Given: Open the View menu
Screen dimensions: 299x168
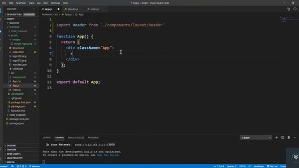Looking at the screenshot, I should coord(32,3).
